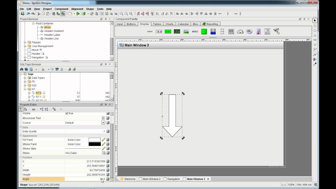This screenshot has width=336, height=189.
Task: Expand the User Management folder
Action: click(x=25, y=46)
